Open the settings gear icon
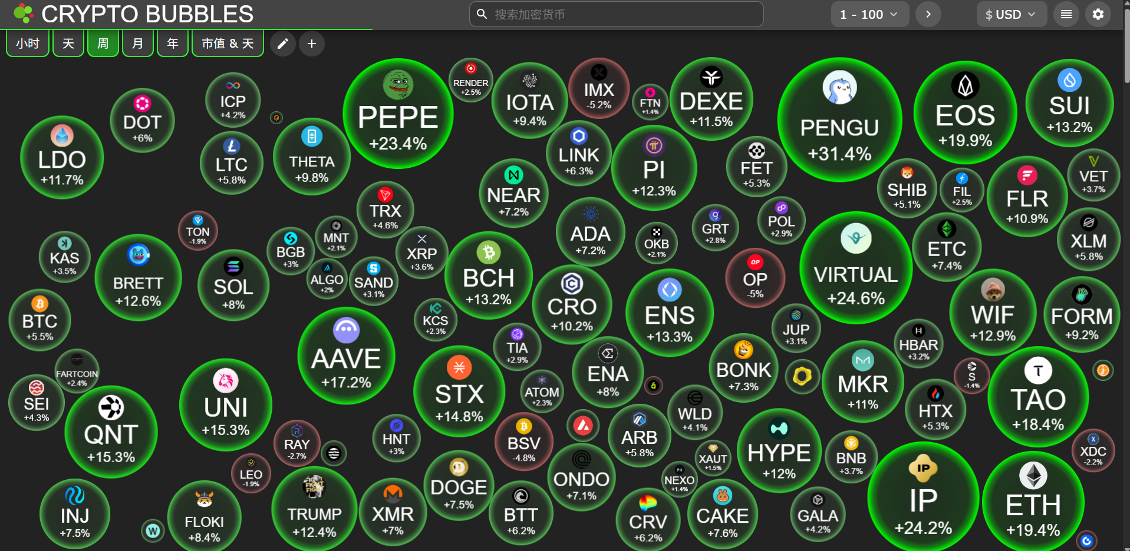1130x551 pixels. [x=1098, y=14]
